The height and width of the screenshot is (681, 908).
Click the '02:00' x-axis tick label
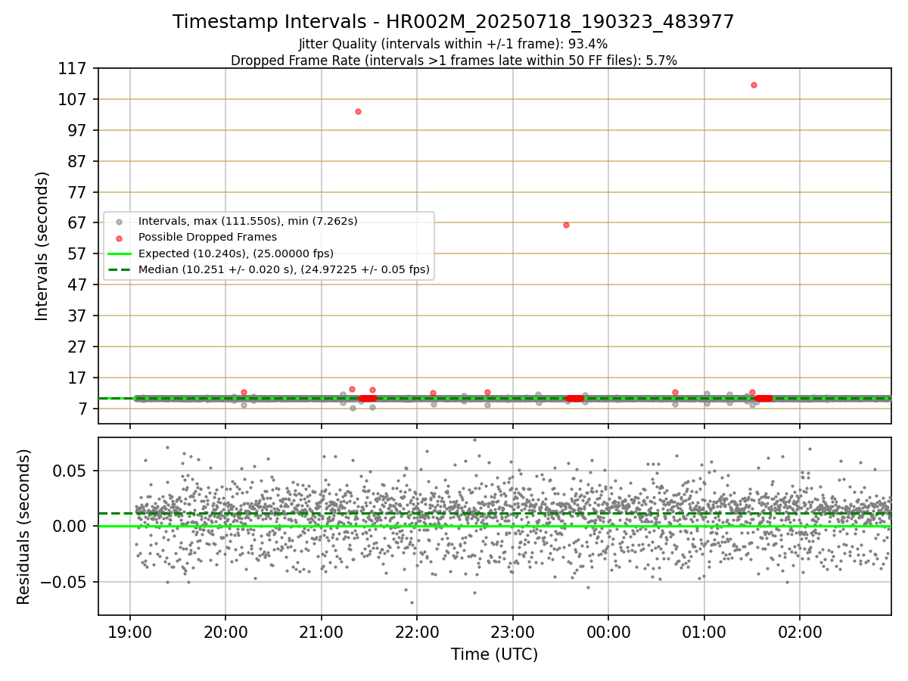pos(800,632)
